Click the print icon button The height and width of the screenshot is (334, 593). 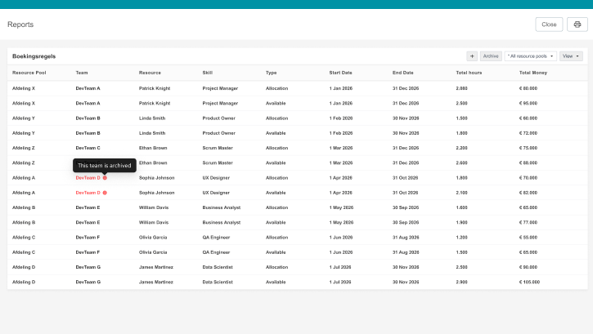[x=577, y=24]
